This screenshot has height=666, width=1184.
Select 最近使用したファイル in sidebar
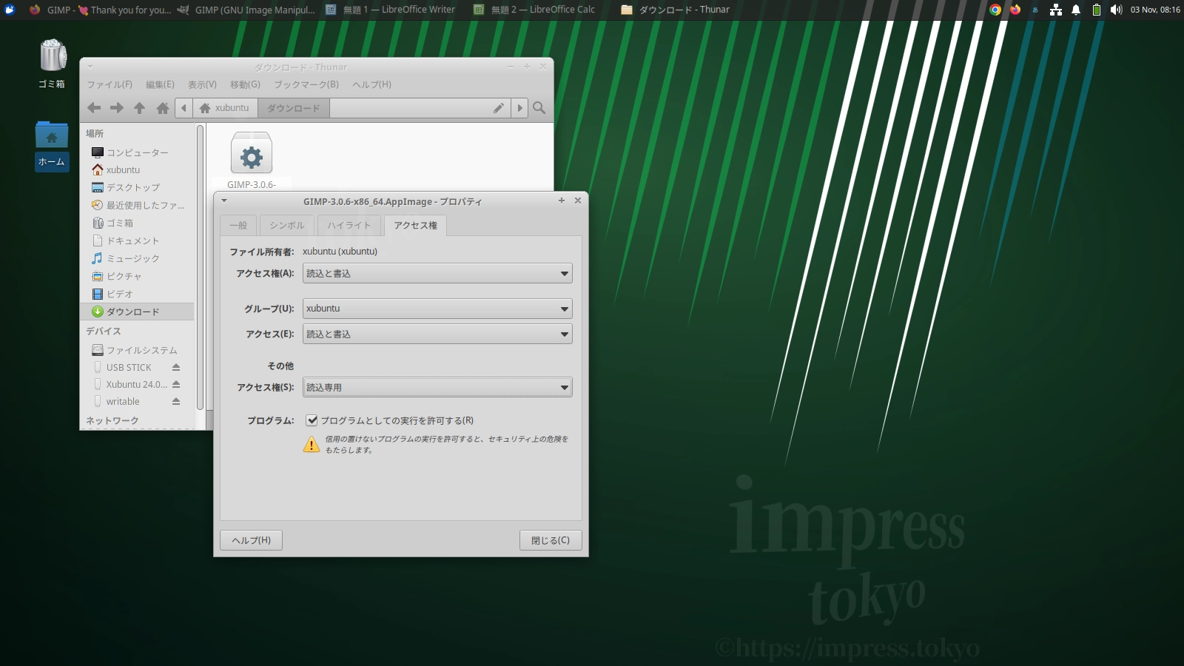(x=137, y=206)
